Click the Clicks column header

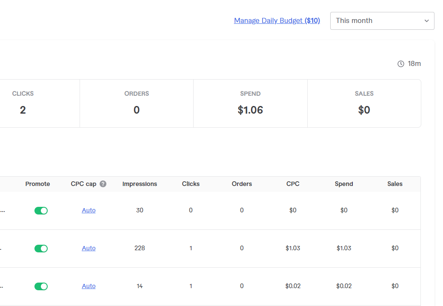[191, 184]
